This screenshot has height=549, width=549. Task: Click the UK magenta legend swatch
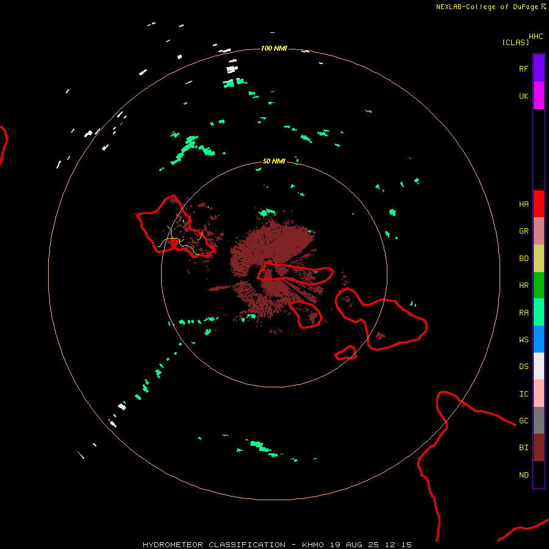tap(539, 96)
